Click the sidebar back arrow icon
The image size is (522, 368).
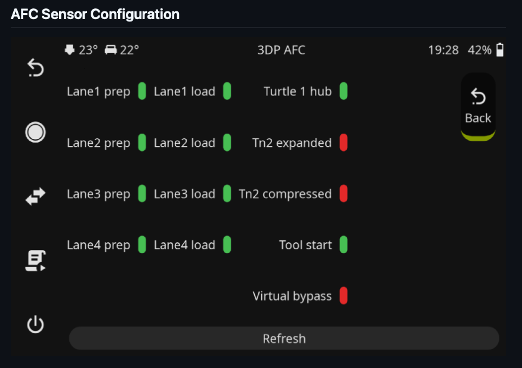coord(35,67)
